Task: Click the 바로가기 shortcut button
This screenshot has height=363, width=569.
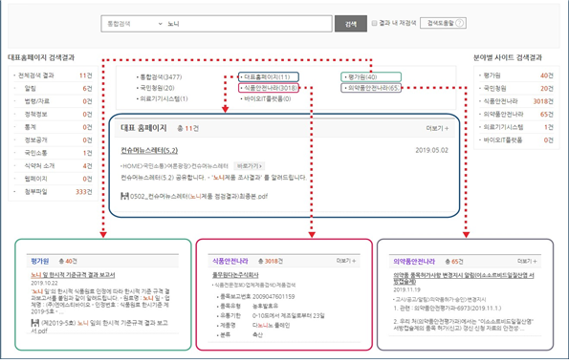Action: (x=249, y=166)
